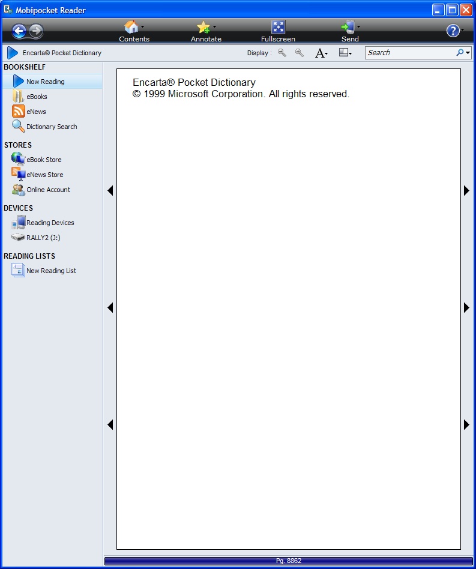Click the Reading Devices icon
The height and width of the screenshot is (569, 476).
tap(19, 223)
